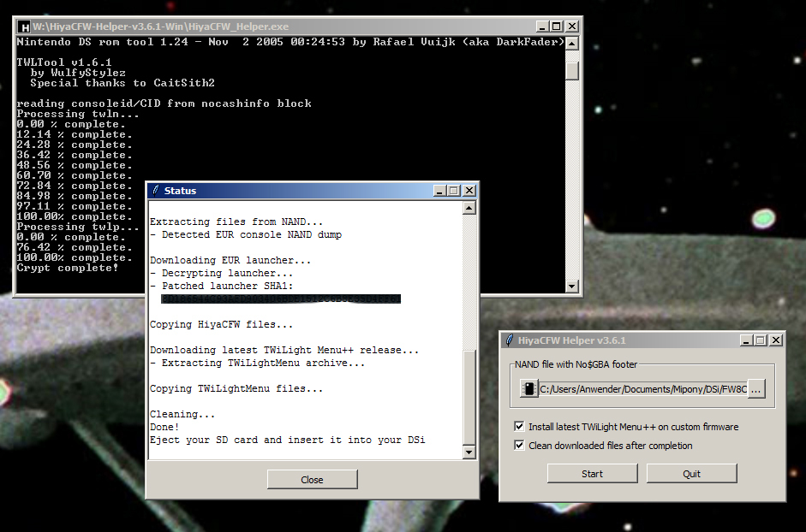Viewport: 806px width, 532px height.
Task: Click 'Cleaning...' status line
Action: [x=182, y=415]
